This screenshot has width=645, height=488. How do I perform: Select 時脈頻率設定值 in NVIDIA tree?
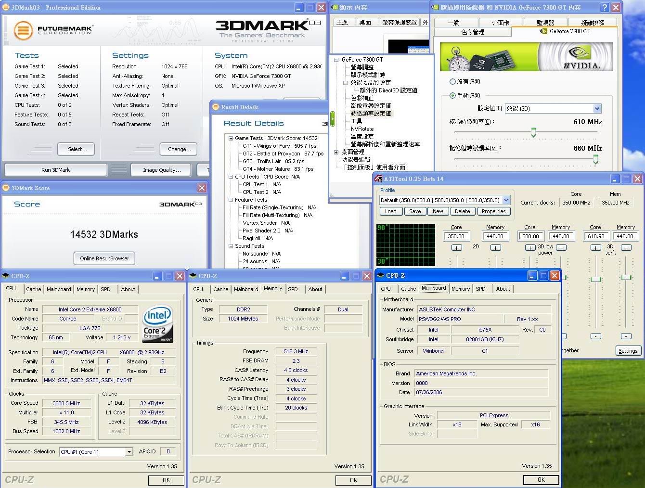click(371, 114)
